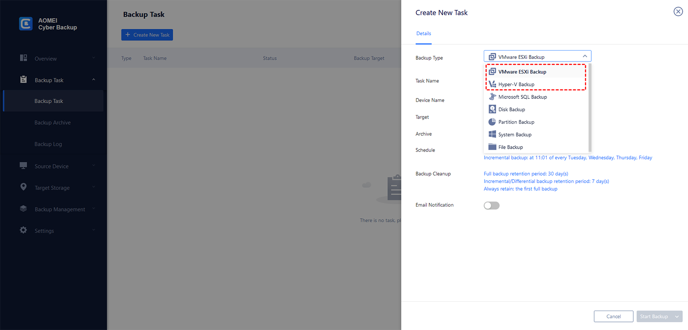This screenshot has height=330, width=688.
Task: Enable the Email Notification toggle
Action: point(491,205)
